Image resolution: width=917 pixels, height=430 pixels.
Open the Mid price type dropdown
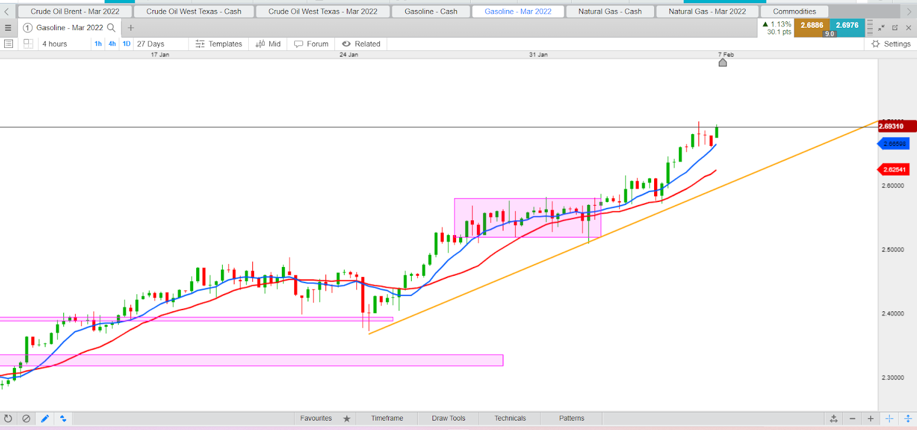(x=268, y=44)
